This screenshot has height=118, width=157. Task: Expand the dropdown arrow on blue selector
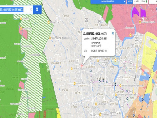click(124, 1)
